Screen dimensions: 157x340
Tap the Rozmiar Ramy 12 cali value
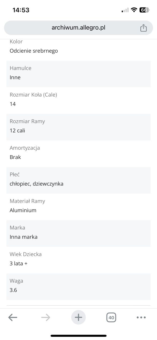[x=17, y=131]
